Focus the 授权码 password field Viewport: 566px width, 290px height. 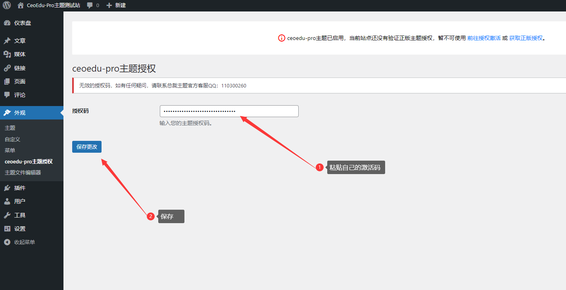tap(229, 111)
